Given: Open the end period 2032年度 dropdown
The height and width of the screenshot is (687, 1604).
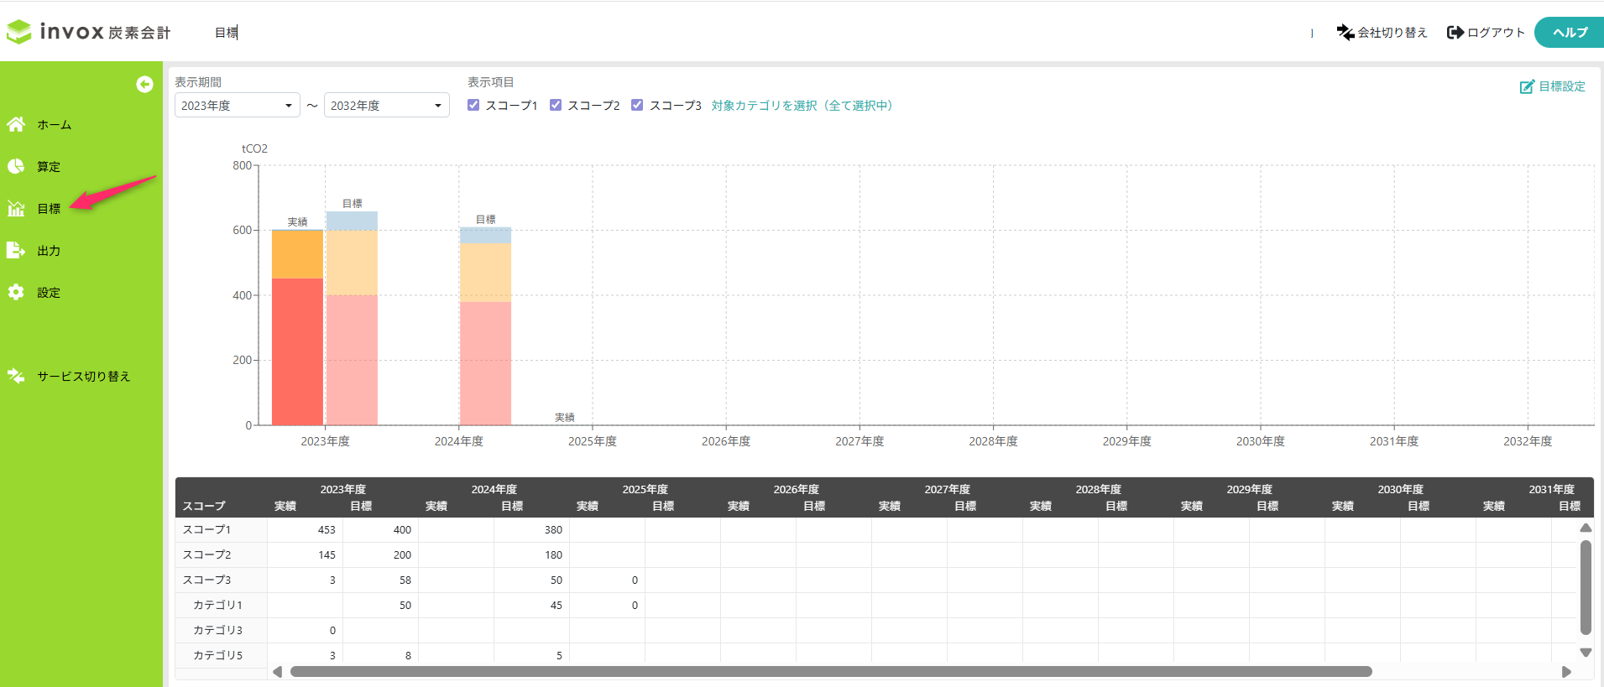Looking at the screenshot, I should [386, 106].
